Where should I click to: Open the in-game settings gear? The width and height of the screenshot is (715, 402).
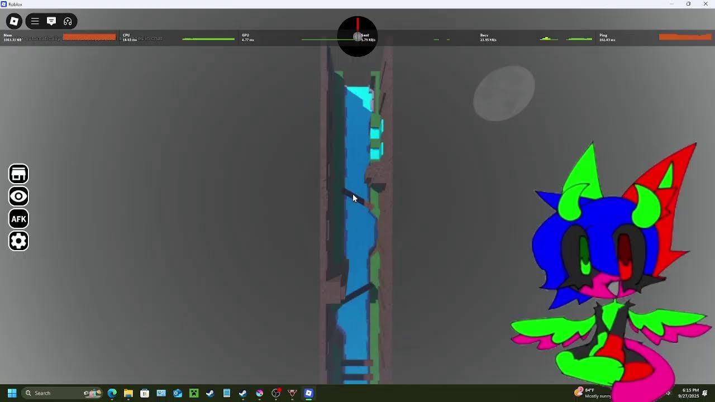click(x=18, y=241)
